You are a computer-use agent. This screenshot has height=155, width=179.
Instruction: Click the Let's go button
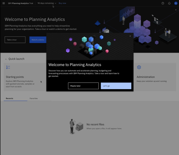point(116,86)
